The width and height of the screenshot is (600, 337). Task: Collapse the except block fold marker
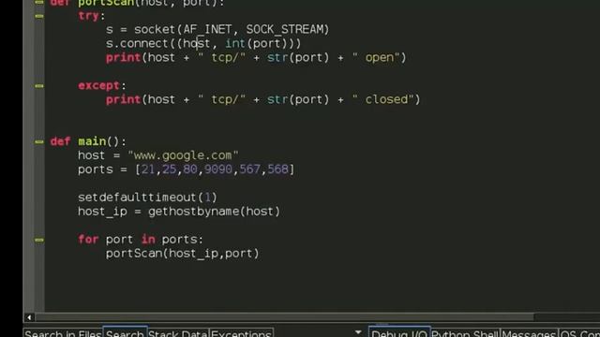[39, 86]
